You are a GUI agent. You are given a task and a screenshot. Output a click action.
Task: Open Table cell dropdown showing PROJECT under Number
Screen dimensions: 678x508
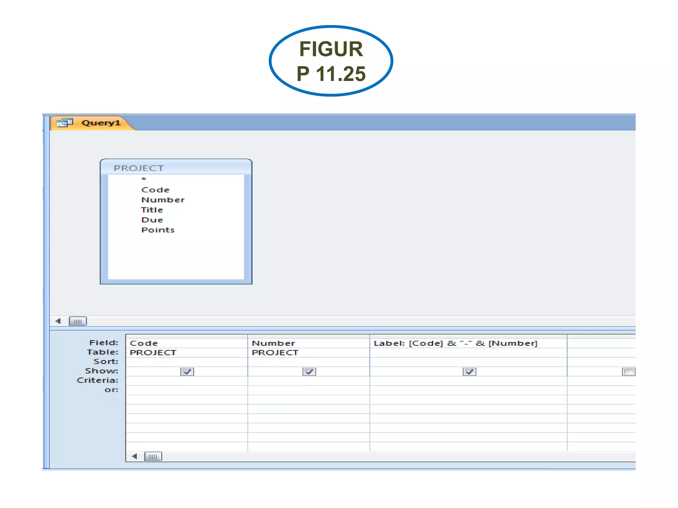308,353
